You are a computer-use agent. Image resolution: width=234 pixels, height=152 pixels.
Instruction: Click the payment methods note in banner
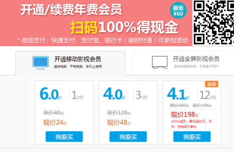[x=102, y=40]
